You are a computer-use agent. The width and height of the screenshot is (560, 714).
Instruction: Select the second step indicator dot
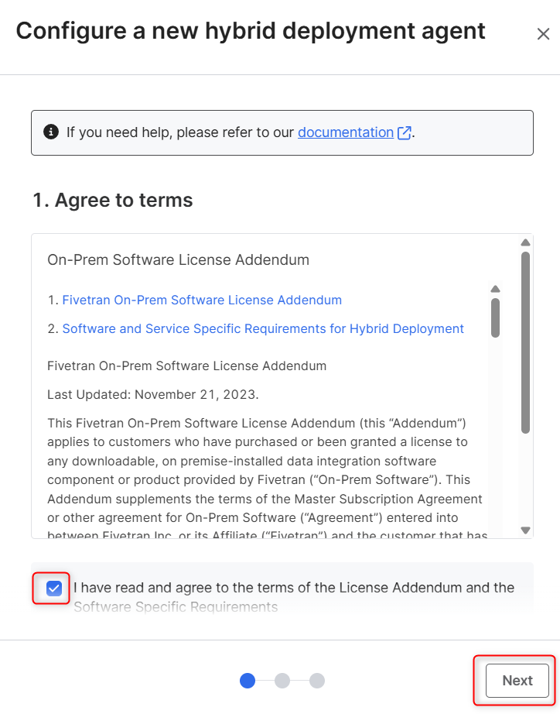282,681
